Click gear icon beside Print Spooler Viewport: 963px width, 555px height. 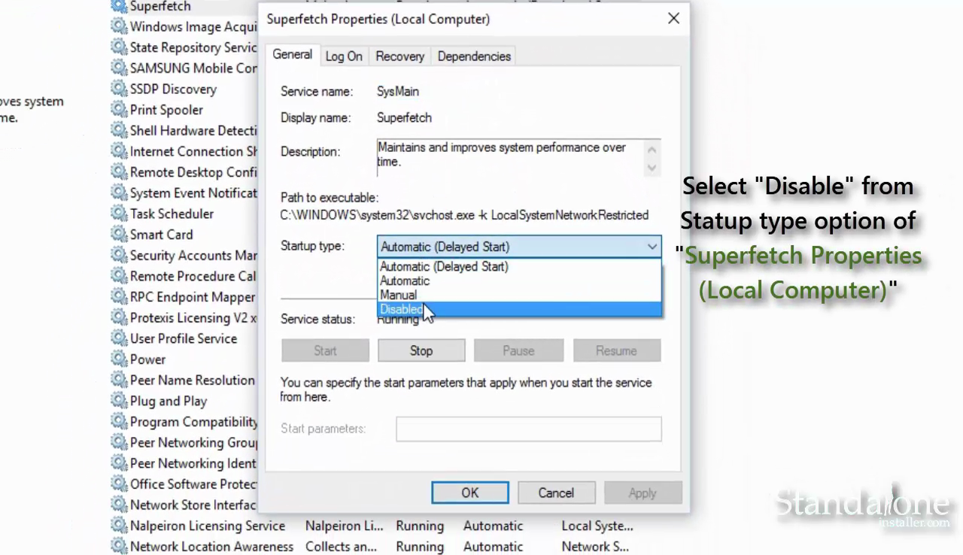(x=119, y=110)
